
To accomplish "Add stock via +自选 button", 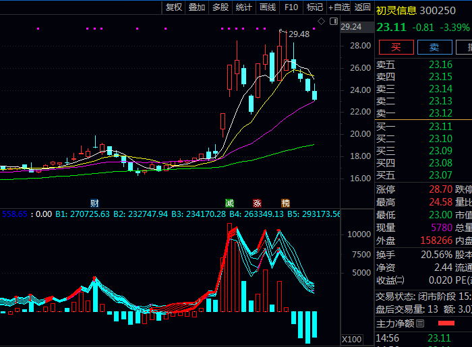I will pos(339,7).
